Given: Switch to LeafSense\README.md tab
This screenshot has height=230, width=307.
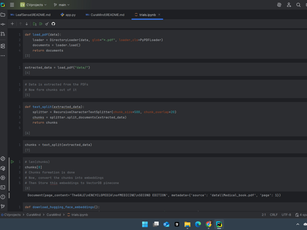Looking at the screenshot, I should 30,15.
